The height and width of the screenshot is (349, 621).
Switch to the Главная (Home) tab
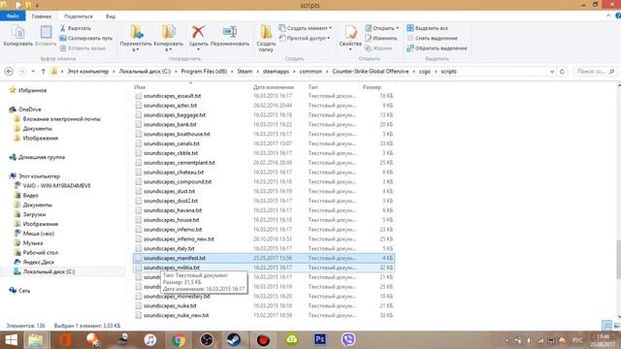click(42, 16)
